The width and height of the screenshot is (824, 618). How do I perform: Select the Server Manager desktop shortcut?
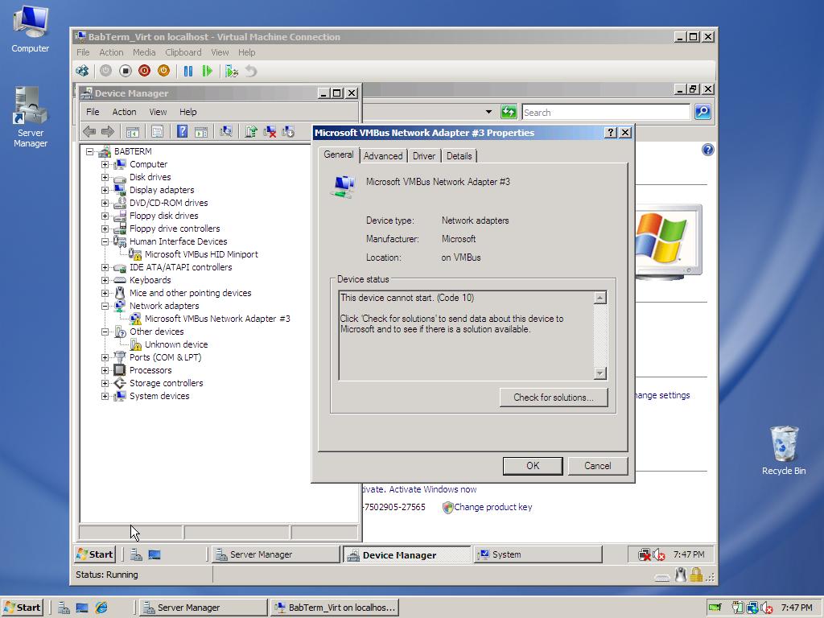point(30,117)
